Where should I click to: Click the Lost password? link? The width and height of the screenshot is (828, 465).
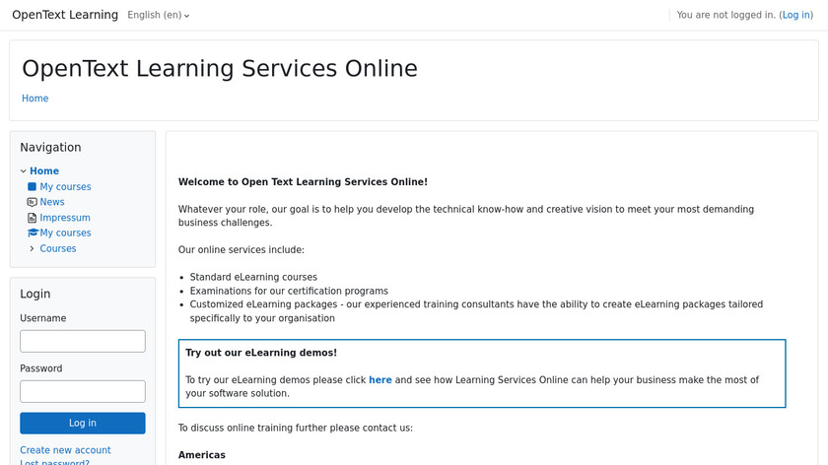[55, 462]
